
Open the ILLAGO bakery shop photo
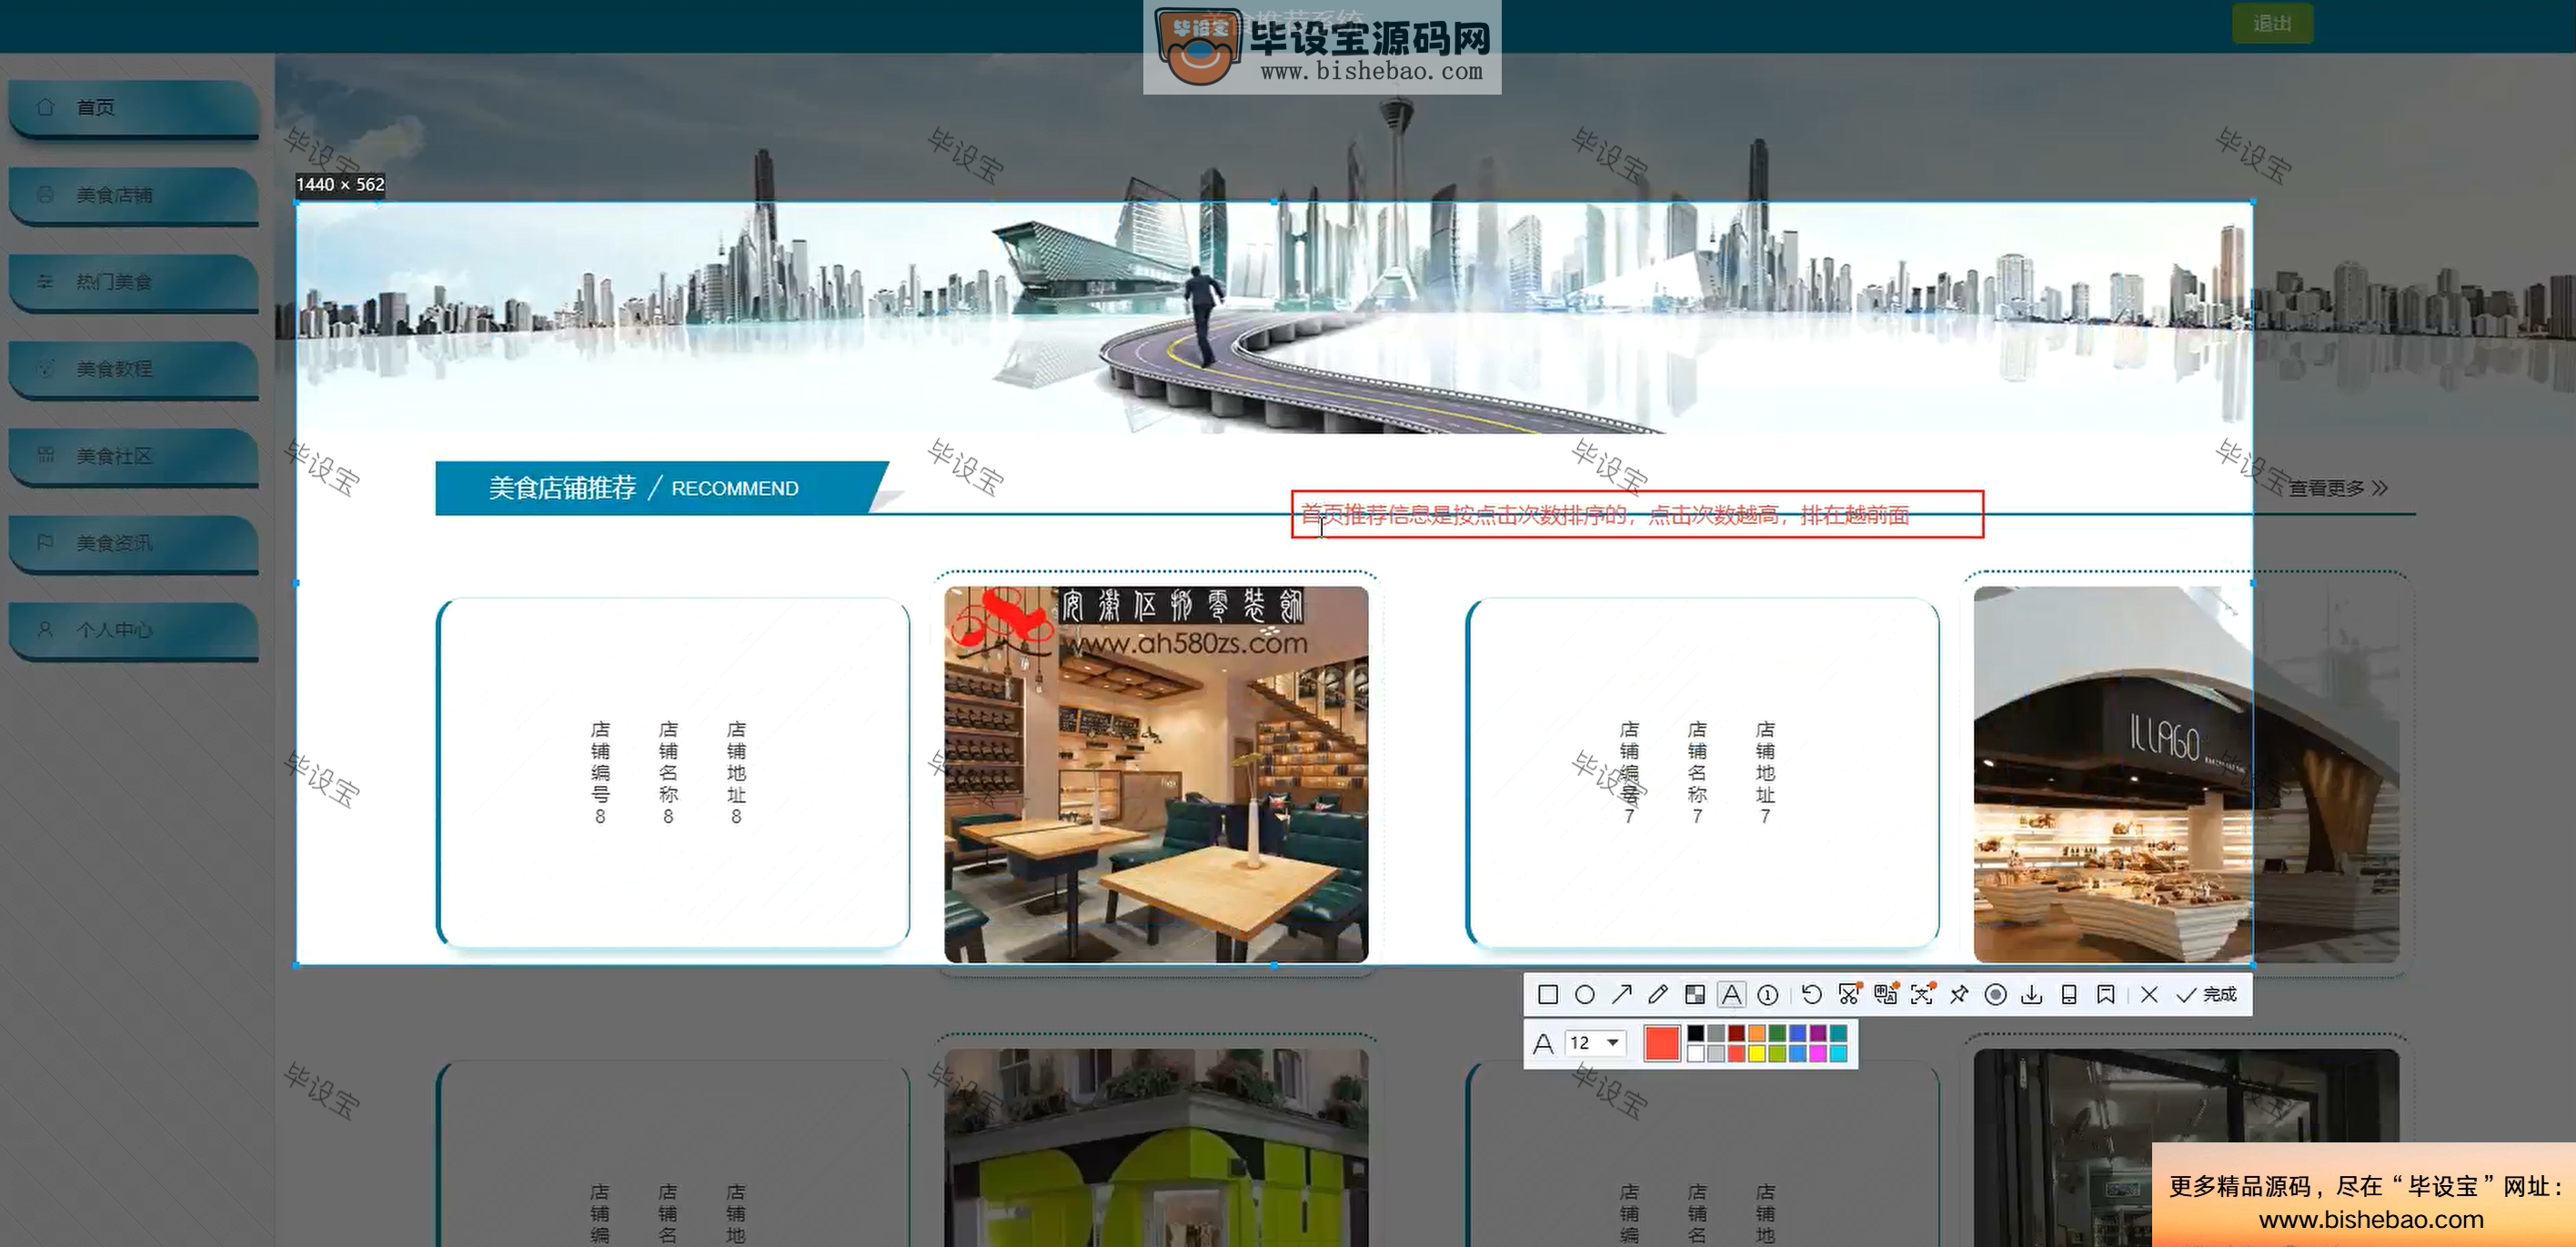click(x=2186, y=774)
